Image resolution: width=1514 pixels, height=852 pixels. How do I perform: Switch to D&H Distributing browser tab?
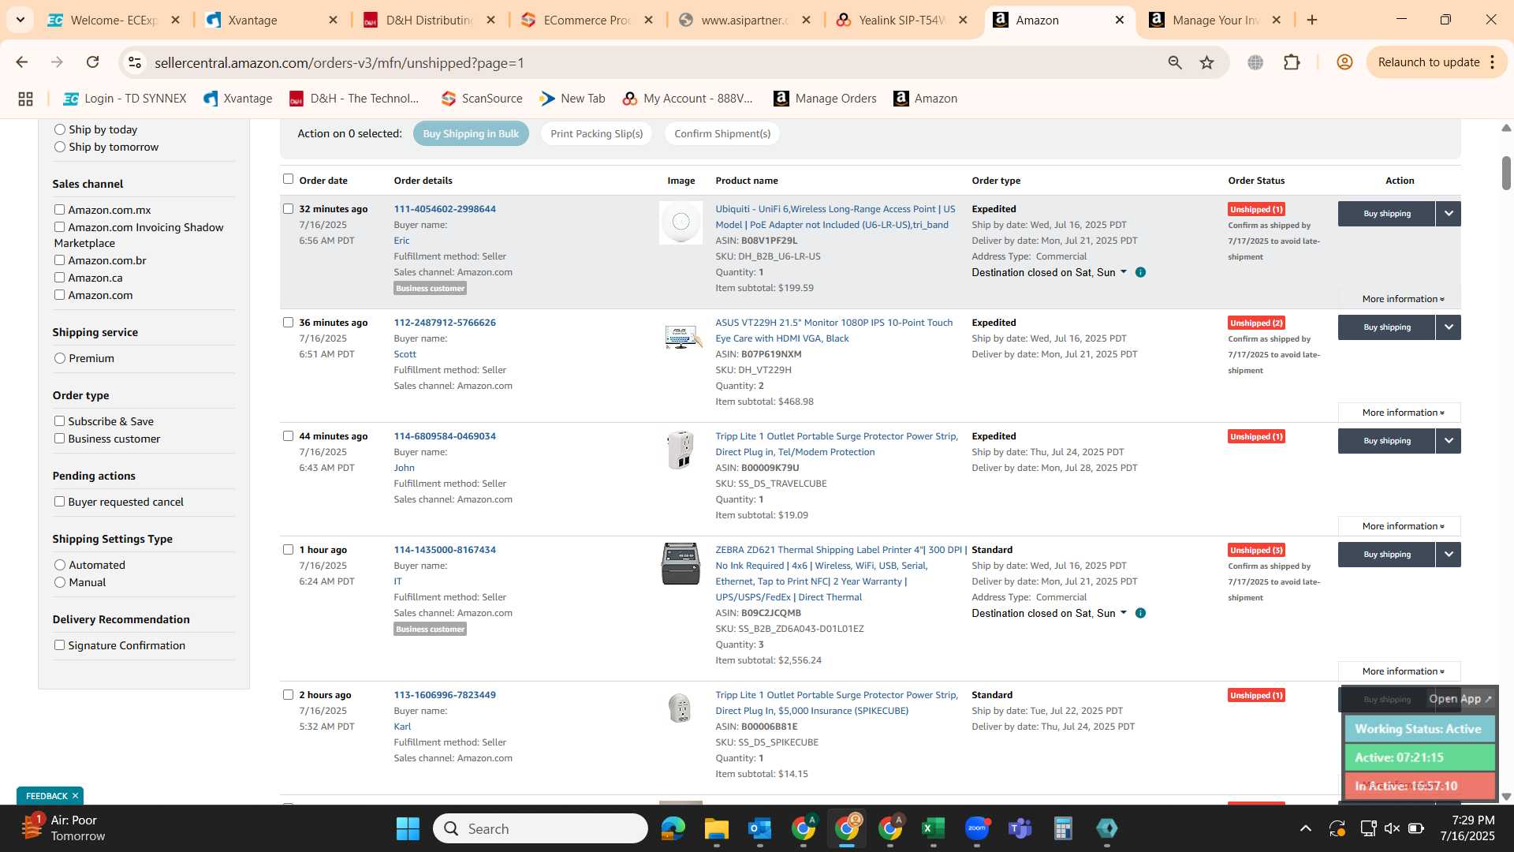click(x=428, y=20)
